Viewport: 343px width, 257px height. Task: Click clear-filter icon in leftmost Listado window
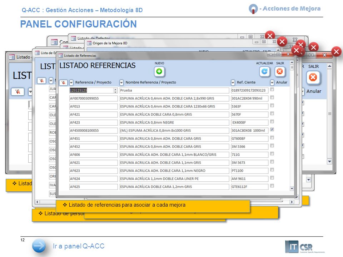[x=18, y=92]
